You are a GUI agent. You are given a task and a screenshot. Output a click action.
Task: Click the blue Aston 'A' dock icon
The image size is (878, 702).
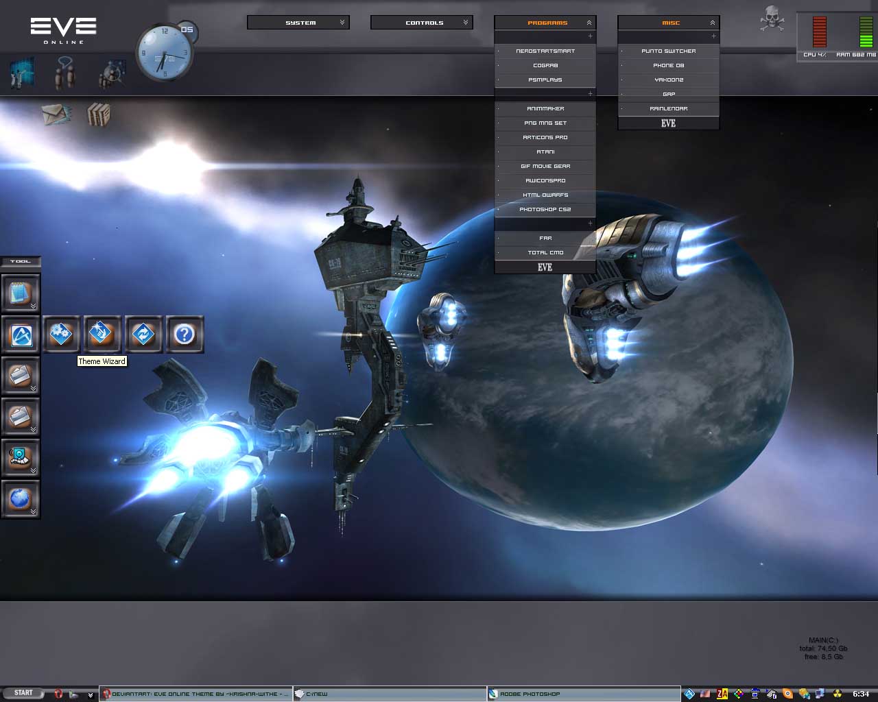[21, 335]
